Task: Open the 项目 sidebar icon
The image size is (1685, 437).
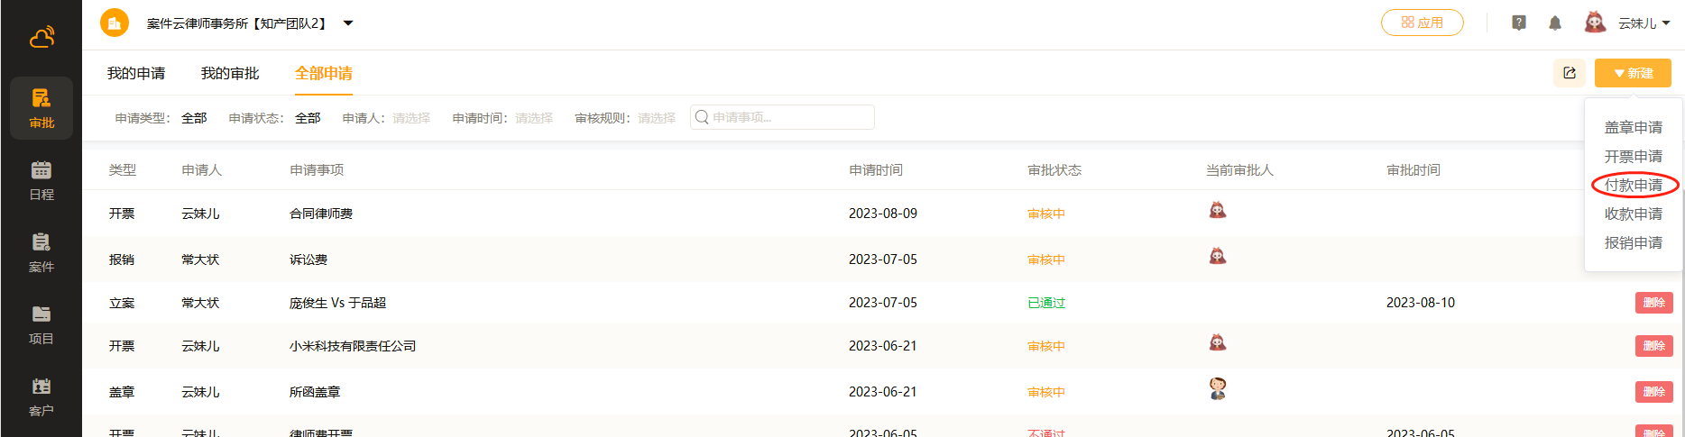Action: point(41,323)
